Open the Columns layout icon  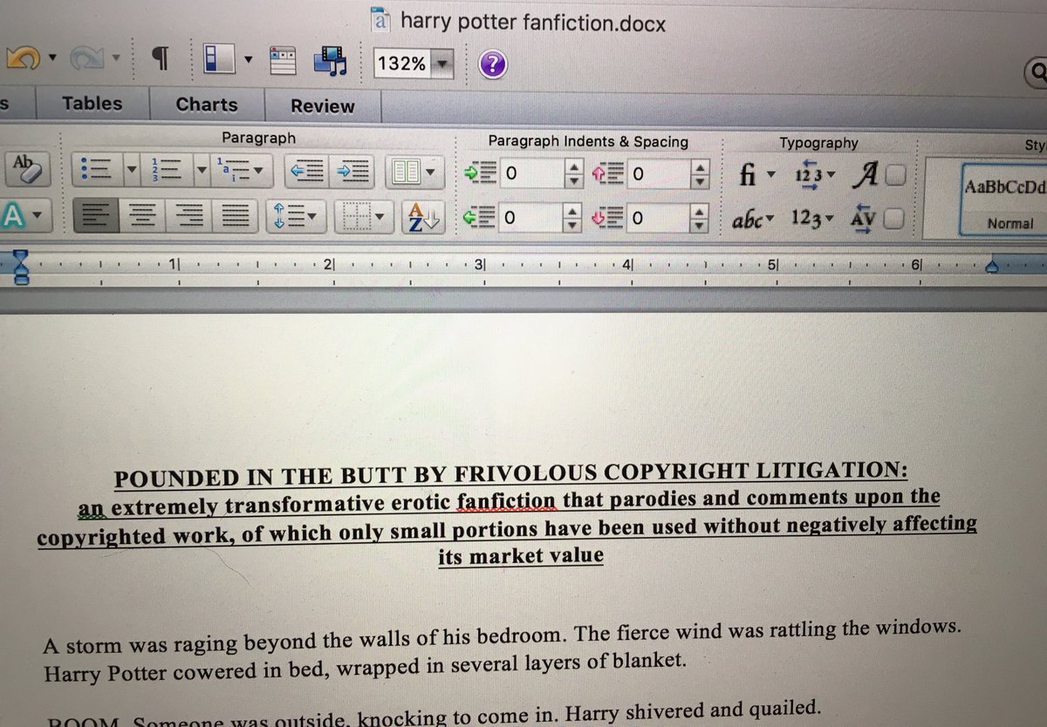[406, 173]
